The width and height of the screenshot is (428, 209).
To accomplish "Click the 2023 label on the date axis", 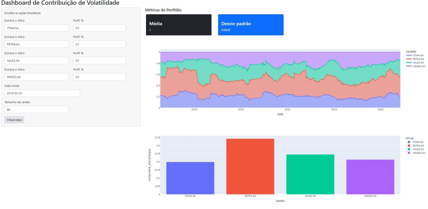I will (x=381, y=110).
